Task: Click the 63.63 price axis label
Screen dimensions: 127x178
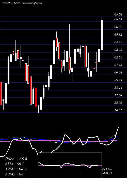Action: [118, 50]
